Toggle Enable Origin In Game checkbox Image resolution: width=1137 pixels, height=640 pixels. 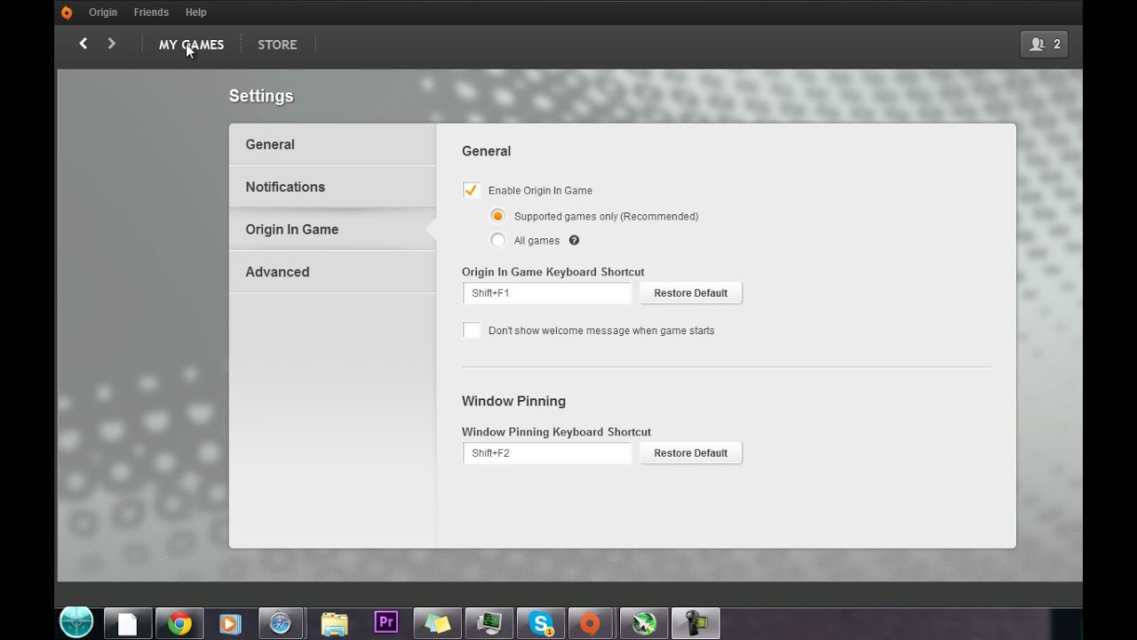pyautogui.click(x=472, y=190)
